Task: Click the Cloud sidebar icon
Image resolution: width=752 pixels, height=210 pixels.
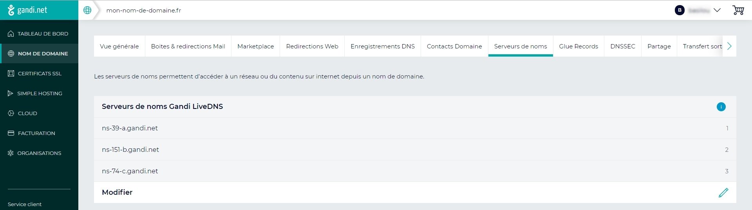Action: pos(11,113)
